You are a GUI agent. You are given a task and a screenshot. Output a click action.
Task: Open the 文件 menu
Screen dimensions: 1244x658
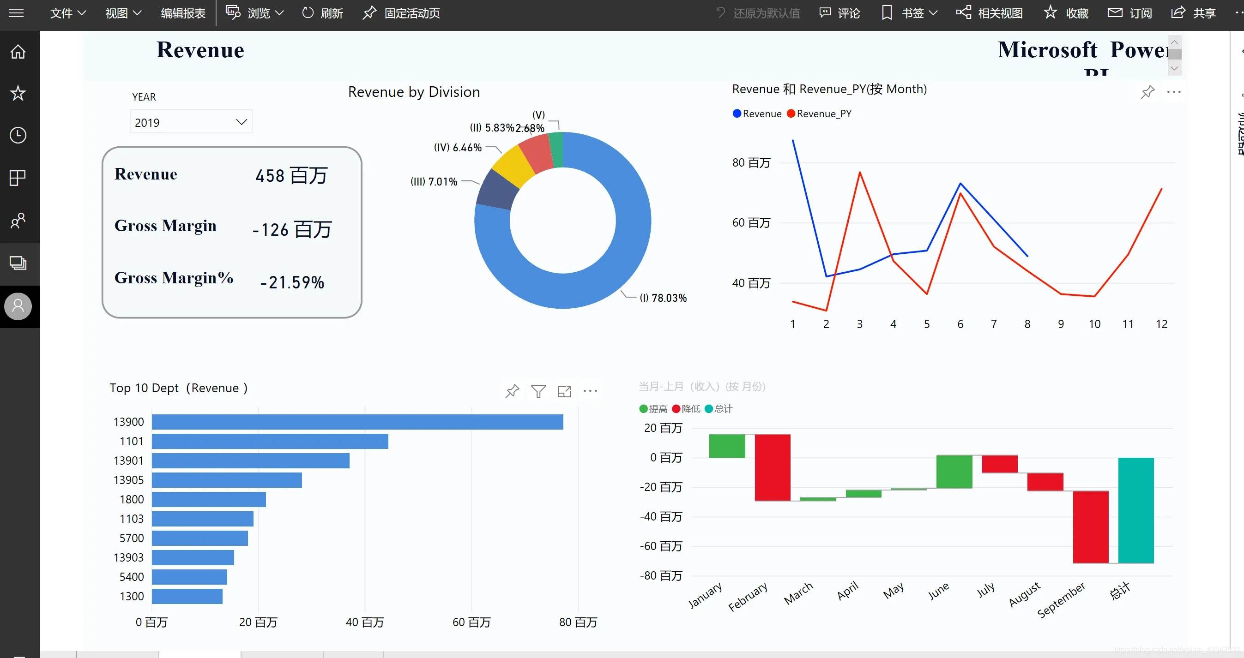click(68, 13)
